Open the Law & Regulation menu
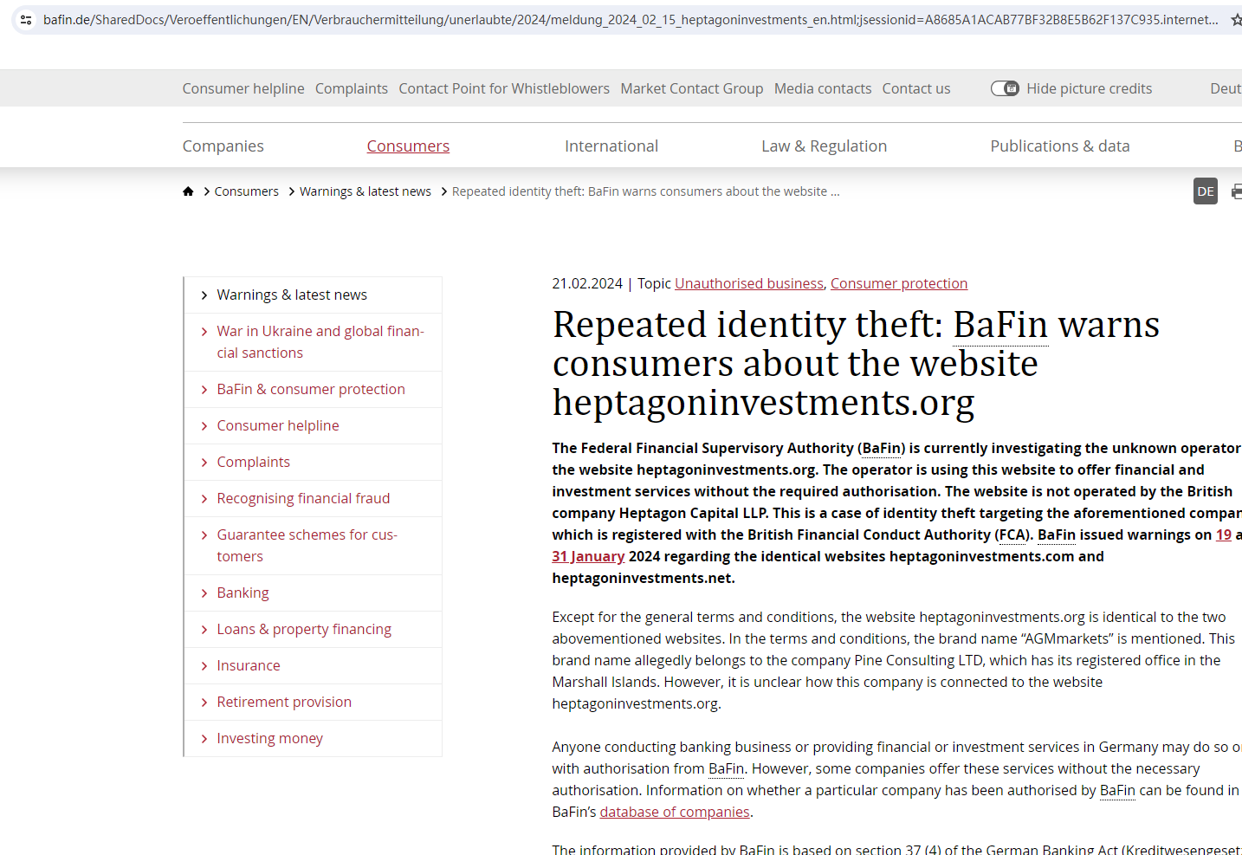Viewport: 1242px width, 855px height. click(x=824, y=146)
